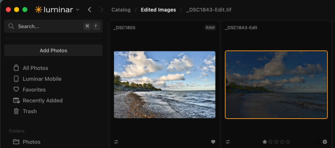335x148 pixels.
Task: Go forward with the right chevron
Action: tap(101, 10)
